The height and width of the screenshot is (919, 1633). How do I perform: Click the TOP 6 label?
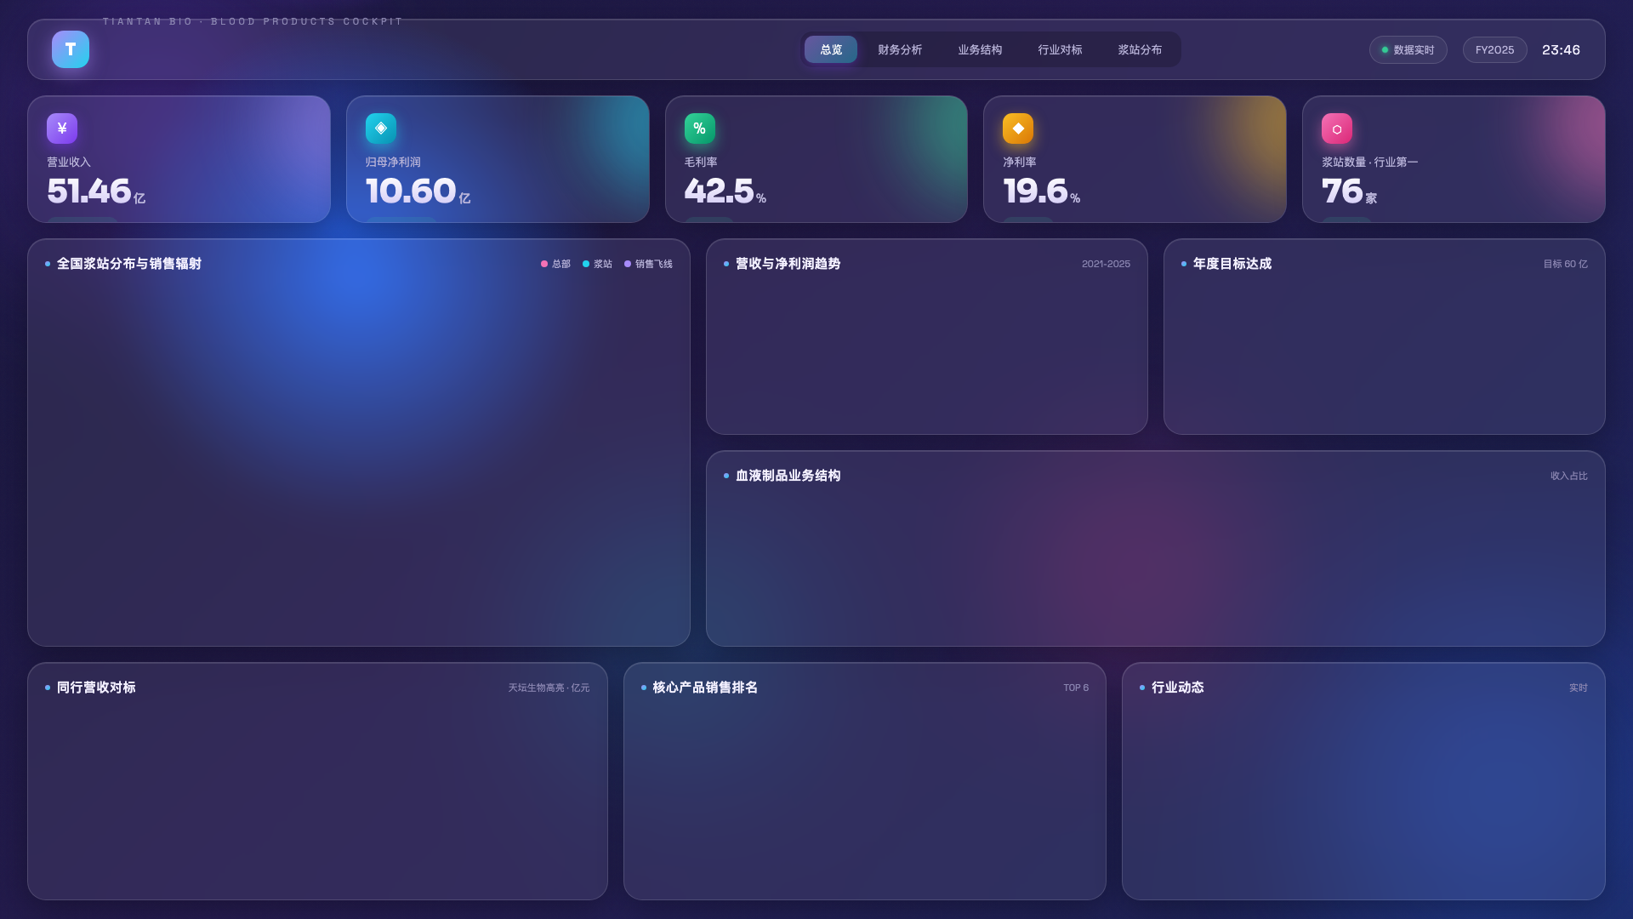[x=1076, y=688]
